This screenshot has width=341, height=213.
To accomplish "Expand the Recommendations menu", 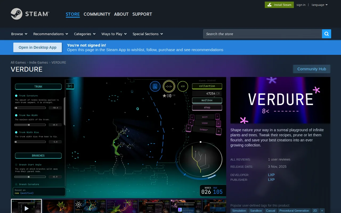I will pyautogui.click(x=51, y=34).
